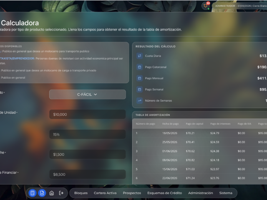
Task: Click the new document icon in dock
Action: [x=42, y=193]
